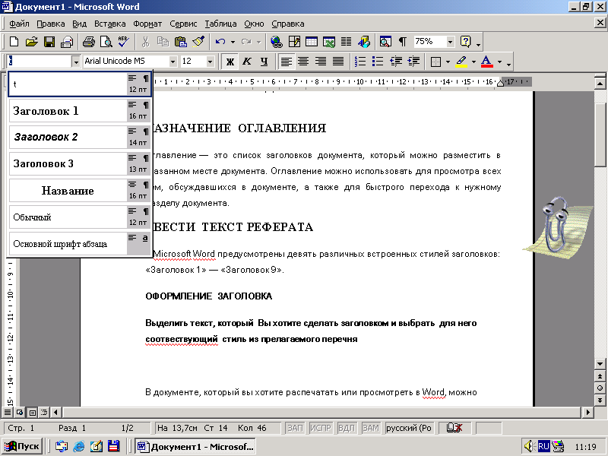This screenshot has width=608, height=456.
Task: Open Microsoft Word Help question icon
Action: tap(465, 42)
